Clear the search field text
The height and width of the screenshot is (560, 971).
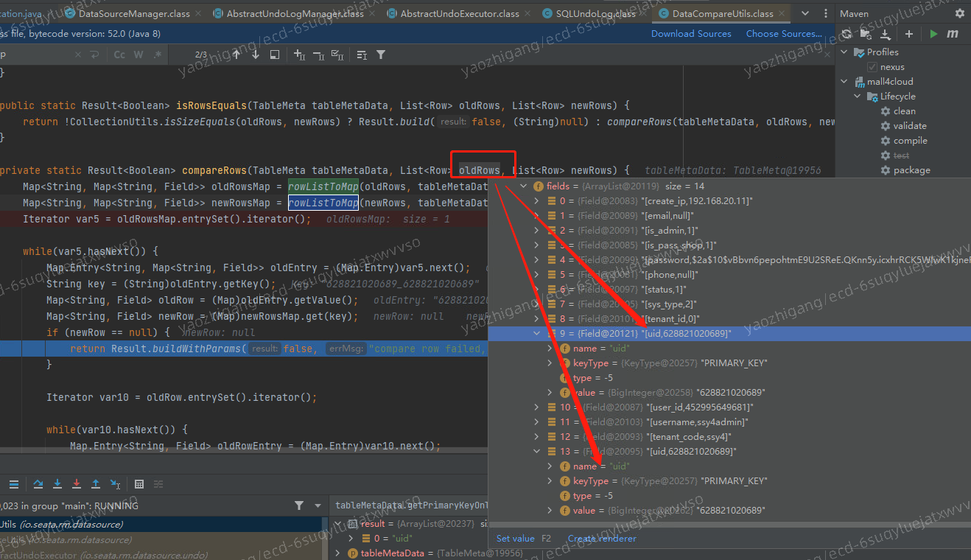click(79, 55)
